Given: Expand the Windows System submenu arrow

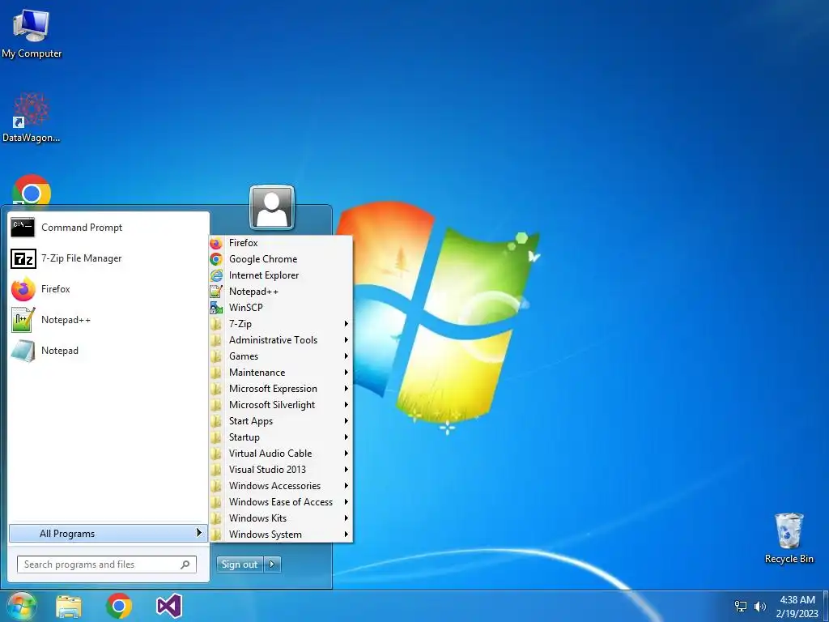Looking at the screenshot, I should click(346, 535).
